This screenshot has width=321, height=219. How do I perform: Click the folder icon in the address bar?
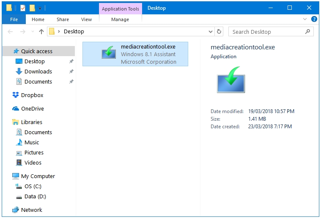coord(52,31)
